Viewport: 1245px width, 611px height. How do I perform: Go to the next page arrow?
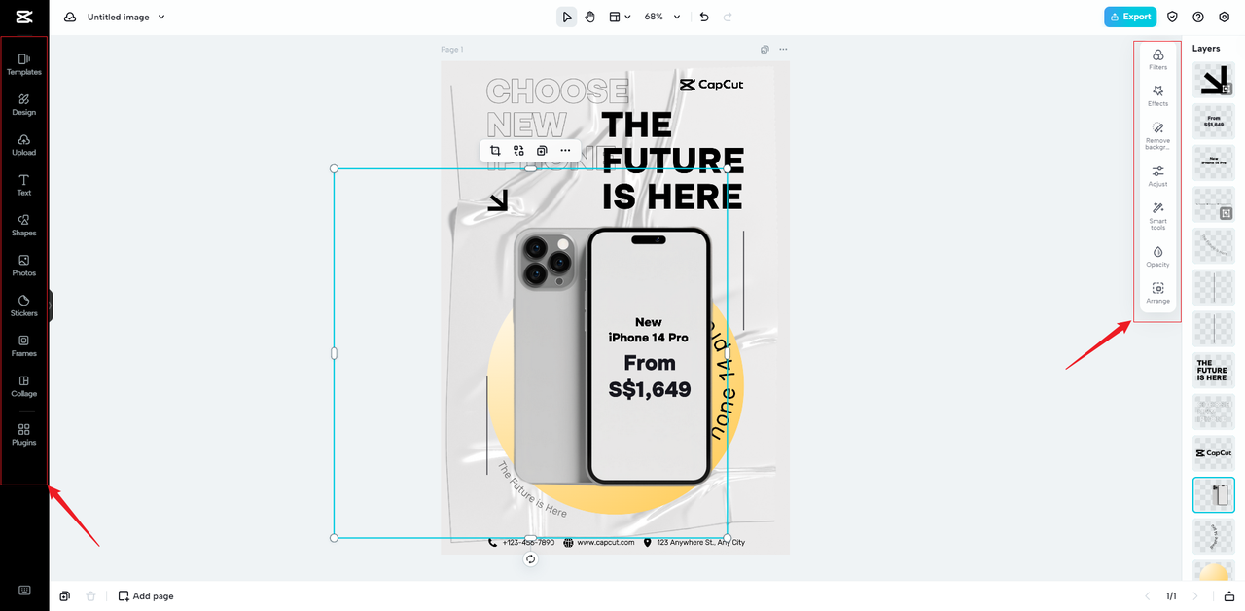pos(1195,596)
